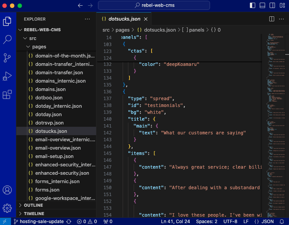Close the dotsucks.json tab

click(145, 19)
